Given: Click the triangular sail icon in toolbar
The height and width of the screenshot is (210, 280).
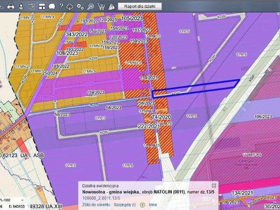Looking at the screenshot, I should 111,7.
